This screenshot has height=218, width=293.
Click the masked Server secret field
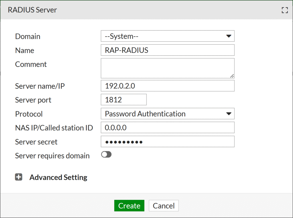[167, 141]
